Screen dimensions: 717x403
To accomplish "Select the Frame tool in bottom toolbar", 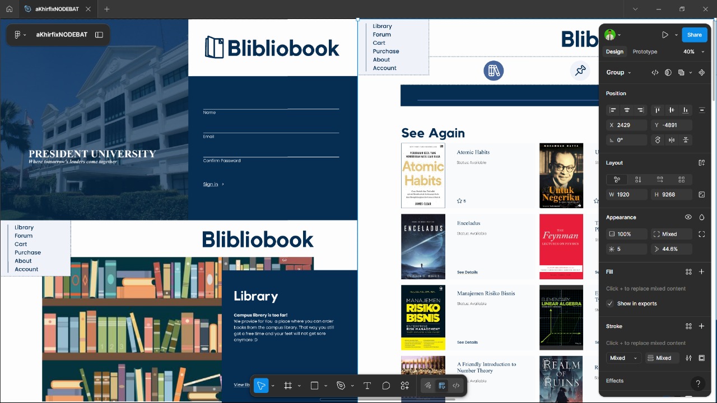I will (x=288, y=386).
